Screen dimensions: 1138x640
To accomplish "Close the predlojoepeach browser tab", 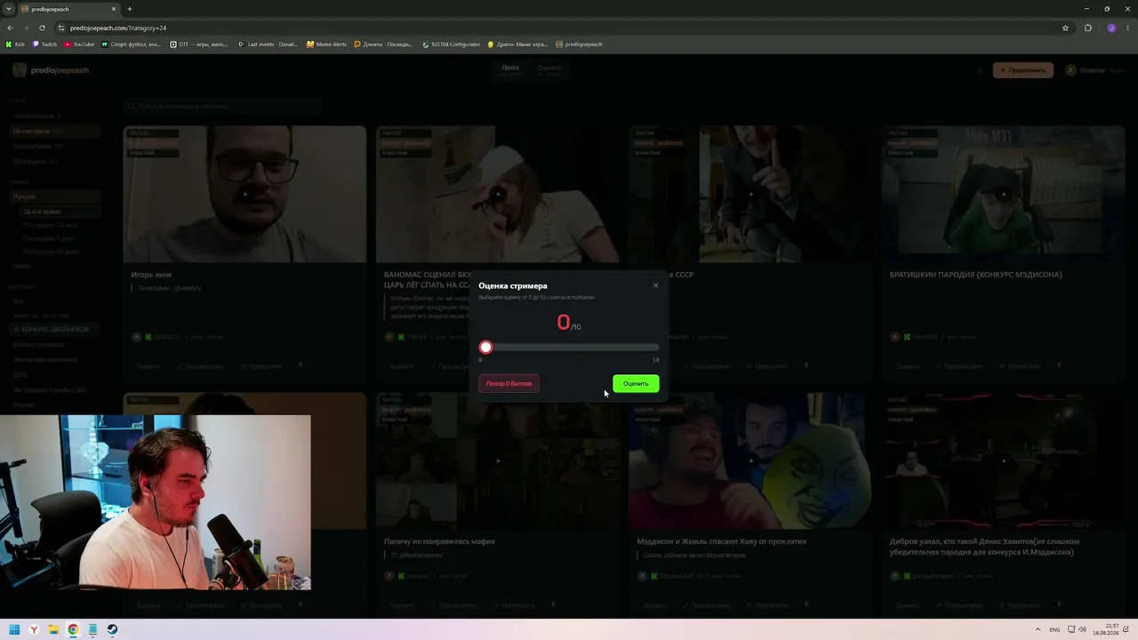I will (x=115, y=9).
